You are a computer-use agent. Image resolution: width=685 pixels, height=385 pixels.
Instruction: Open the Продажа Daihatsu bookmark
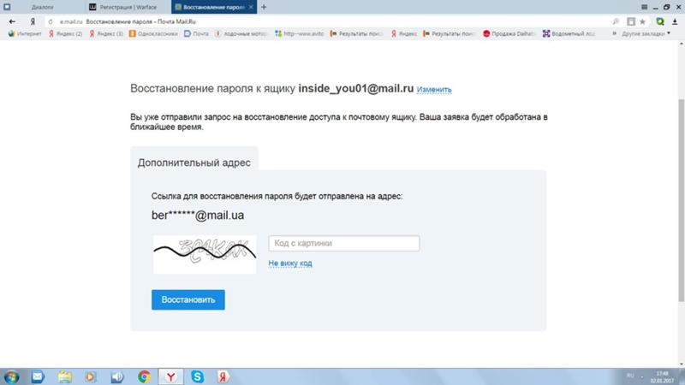click(x=509, y=33)
